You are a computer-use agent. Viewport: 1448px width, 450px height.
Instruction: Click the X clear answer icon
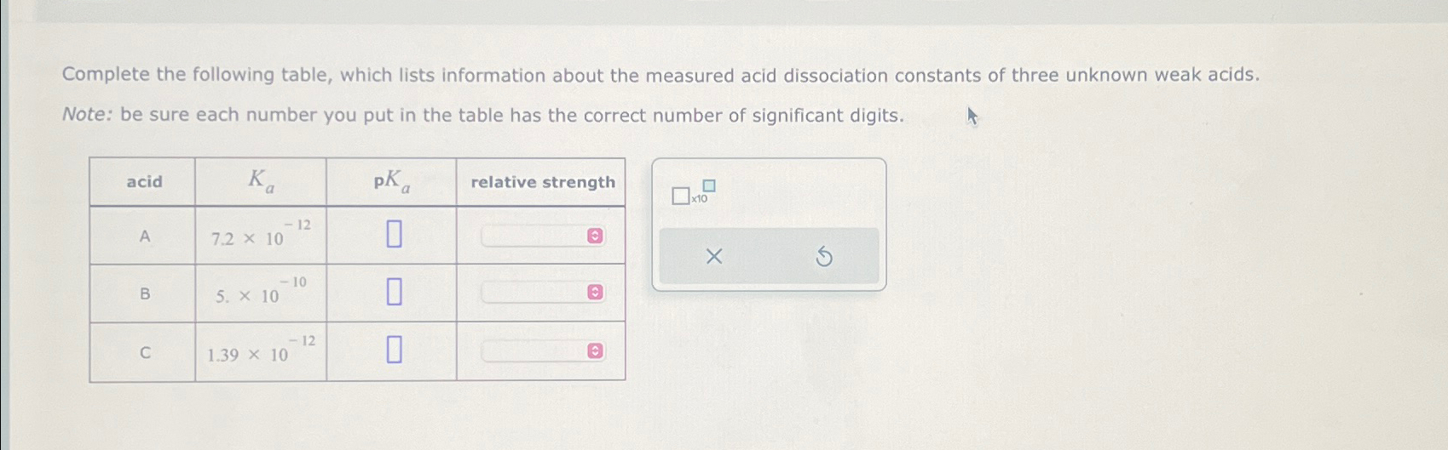pos(714,256)
